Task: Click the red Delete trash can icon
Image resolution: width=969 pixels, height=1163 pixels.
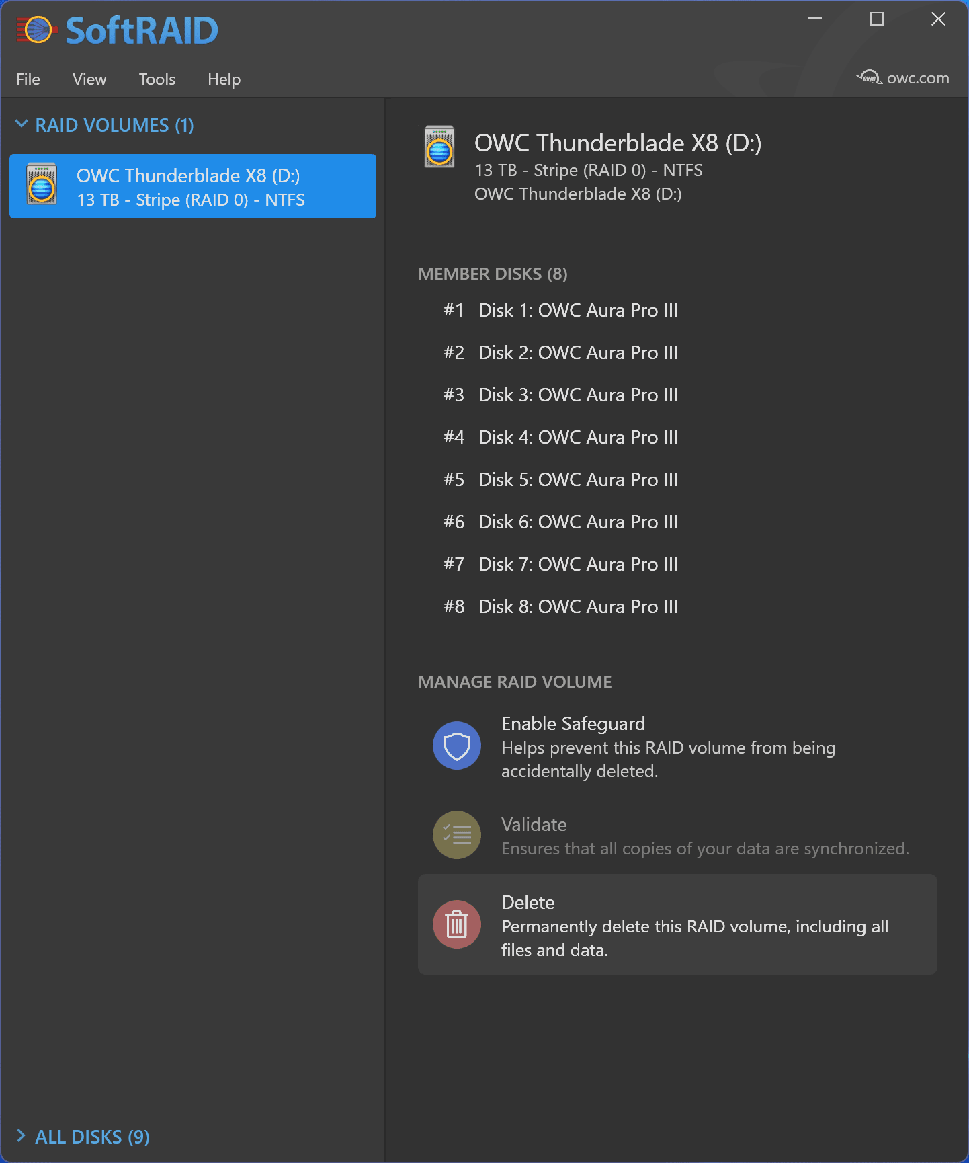Action: (x=456, y=925)
